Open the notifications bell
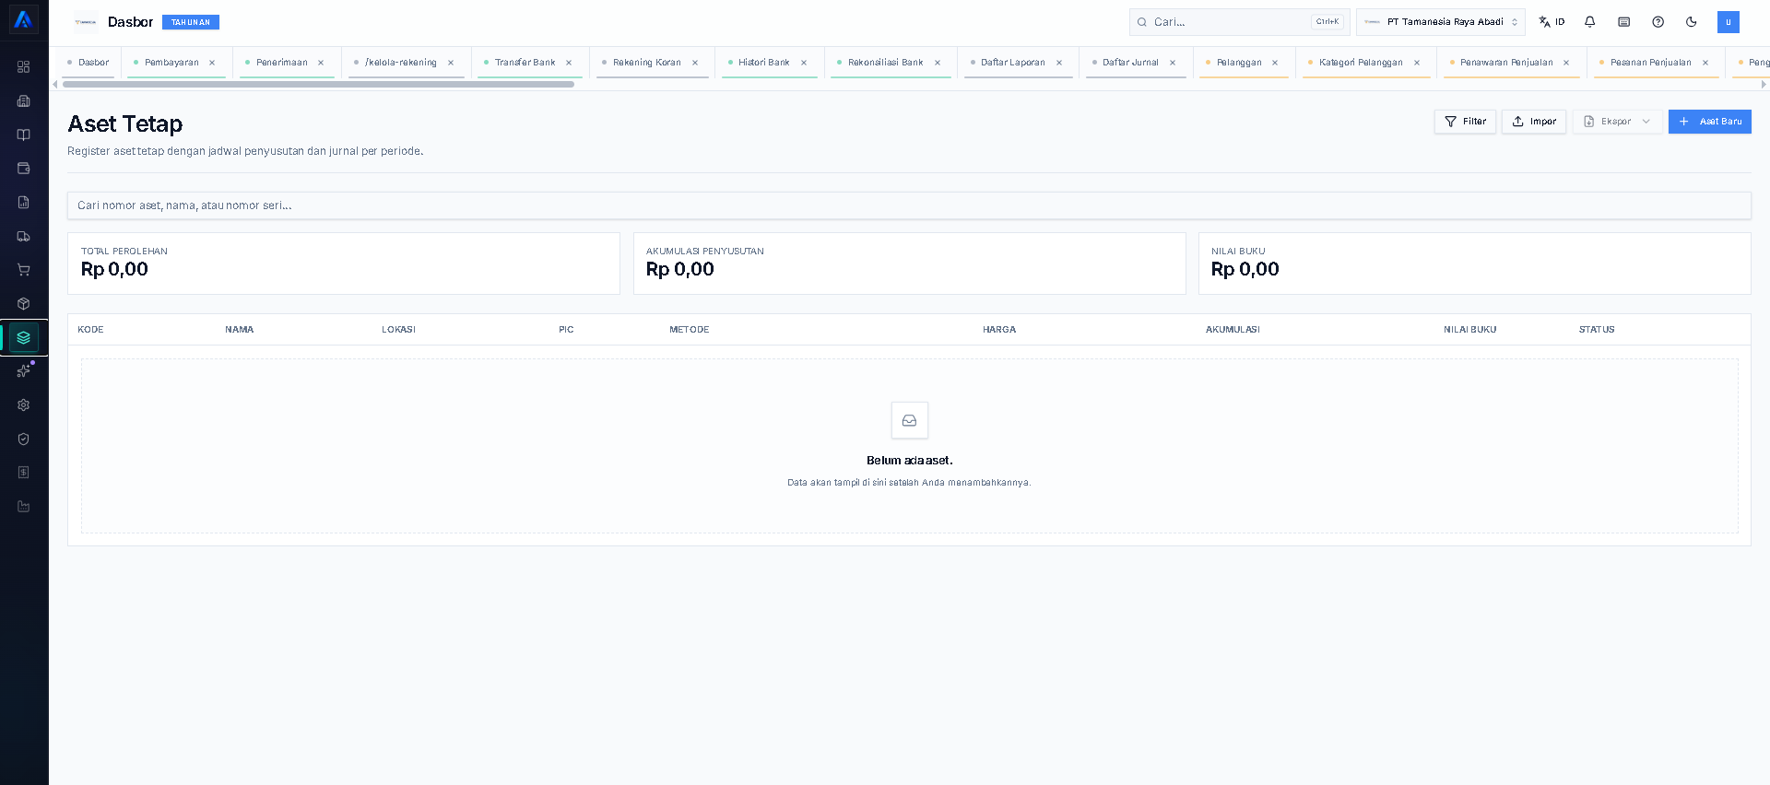 [x=1590, y=22]
